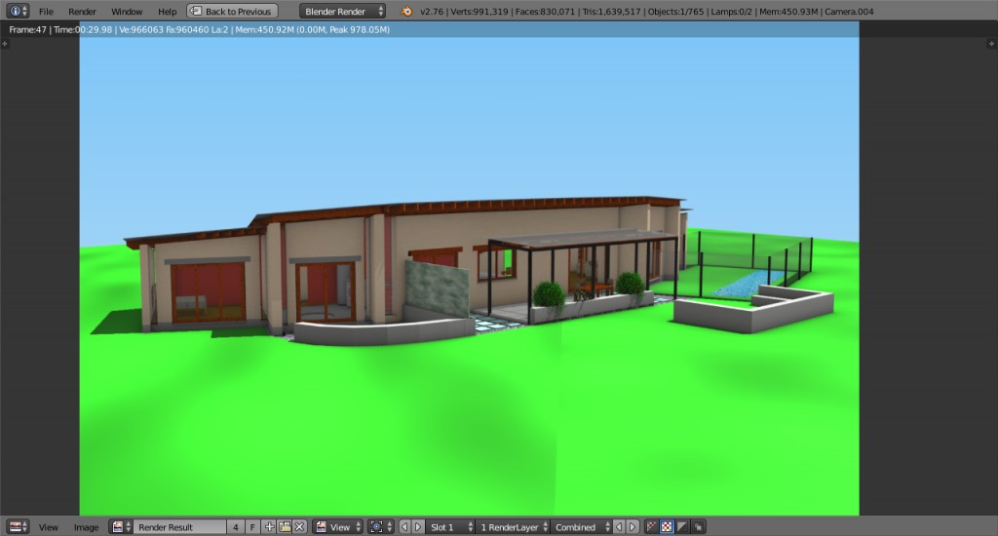
Task: Click the right region expand plus marker
Action: [991, 43]
